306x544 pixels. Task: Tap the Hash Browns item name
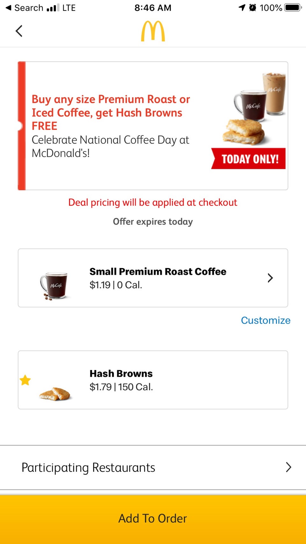click(x=121, y=374)
